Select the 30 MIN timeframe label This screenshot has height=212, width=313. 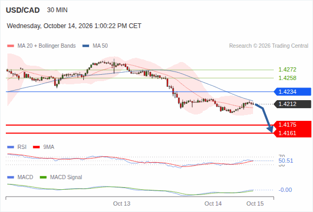click(57, 10)
